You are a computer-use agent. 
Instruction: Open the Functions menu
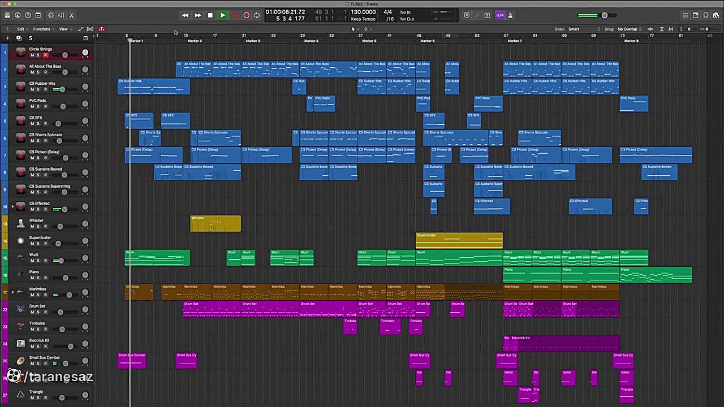[x=42, y=29]
